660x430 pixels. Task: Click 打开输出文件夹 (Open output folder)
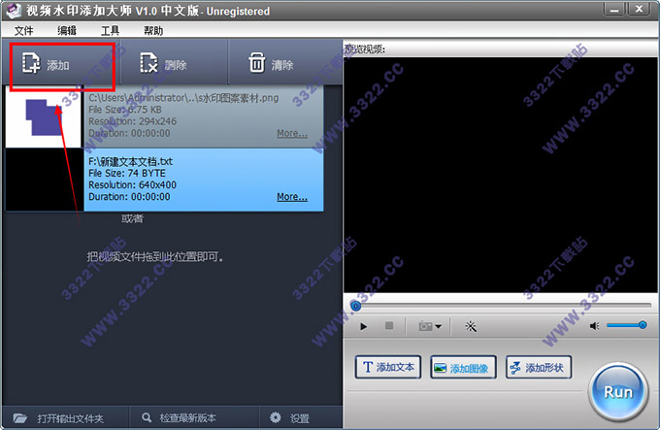coord(59,418)
